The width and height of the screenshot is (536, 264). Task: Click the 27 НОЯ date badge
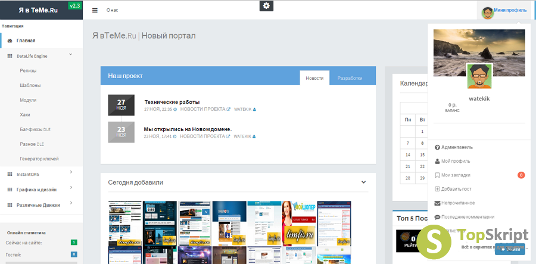(121, 105)
